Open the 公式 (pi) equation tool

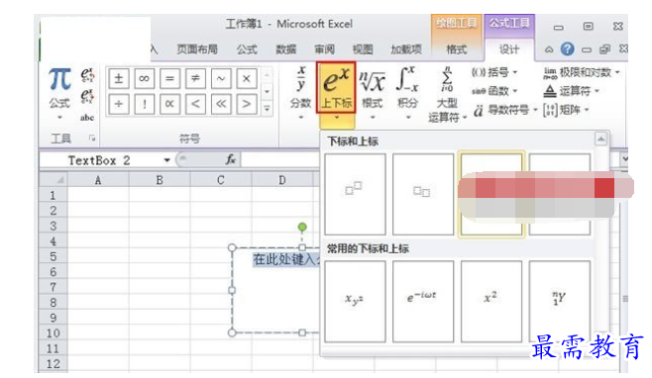[x=59, y=92]
